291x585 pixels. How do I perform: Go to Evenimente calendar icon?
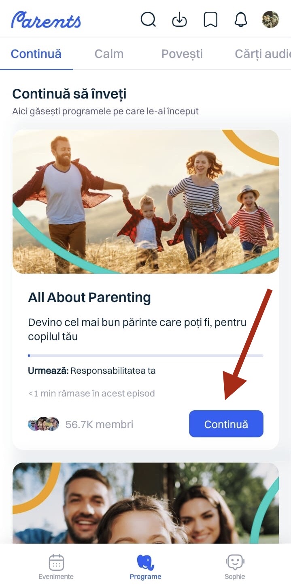(x=56, y=563)
